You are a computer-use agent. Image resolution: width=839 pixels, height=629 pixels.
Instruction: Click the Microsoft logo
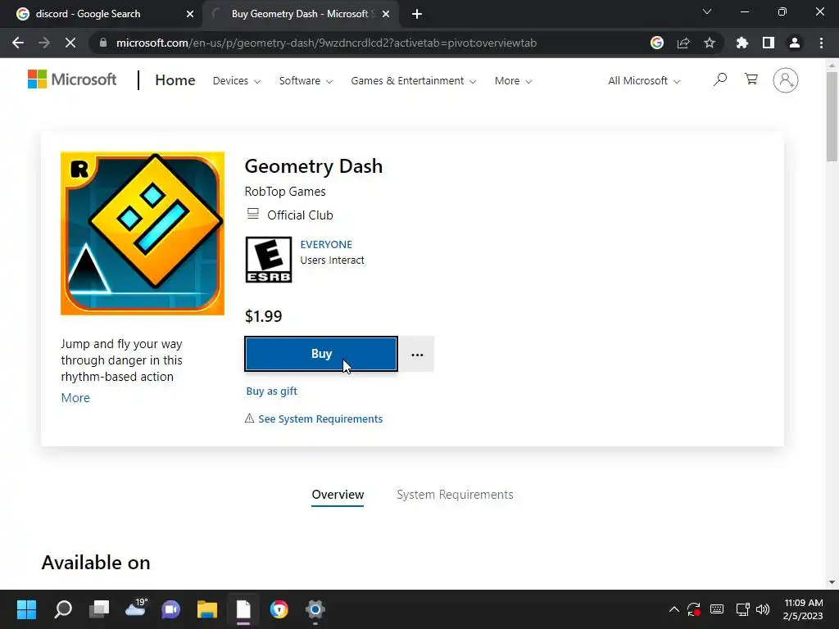click(72, 79)
